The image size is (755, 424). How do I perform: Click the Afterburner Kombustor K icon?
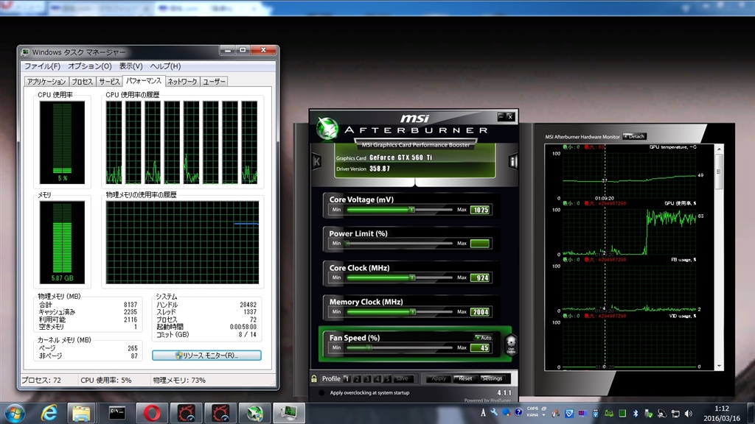pos(316,160)
